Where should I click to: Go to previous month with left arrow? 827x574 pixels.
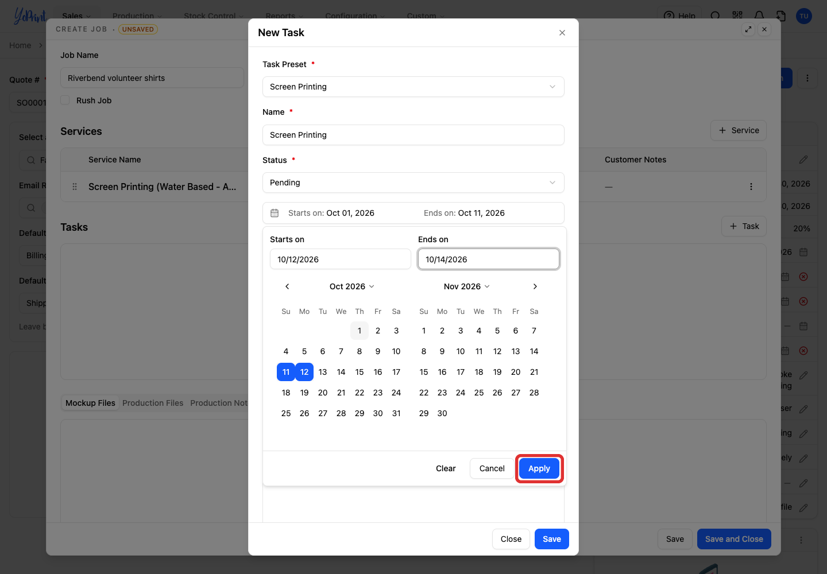(x=287, y=286)
